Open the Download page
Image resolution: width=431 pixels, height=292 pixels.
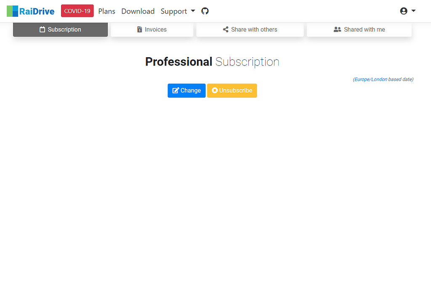[138, 11]
